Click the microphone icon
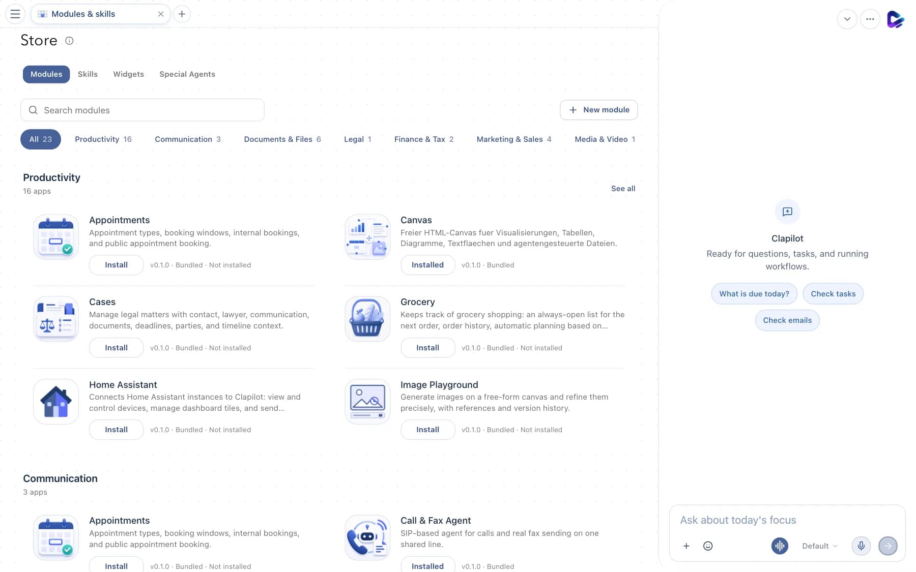Image resolution: width=916 pixels, height=572 pixels. [x=861, y=546]
